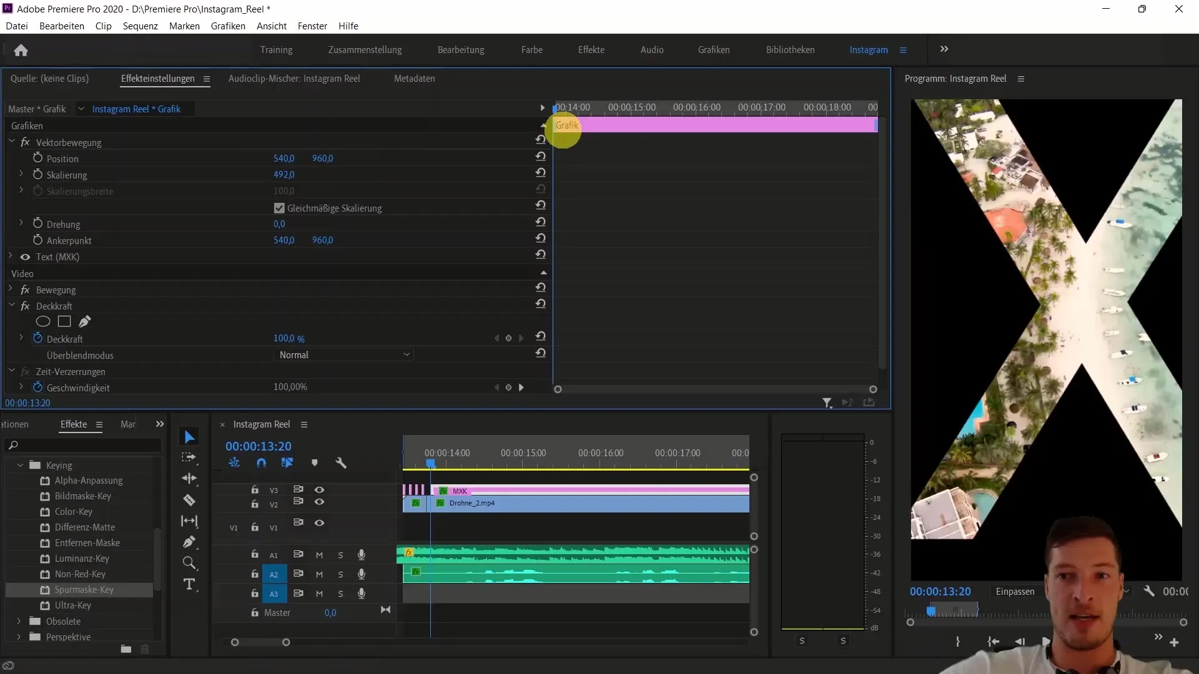1199x674 pixels.
Task: Hide the V1 track output
Action: click(319, 523)
